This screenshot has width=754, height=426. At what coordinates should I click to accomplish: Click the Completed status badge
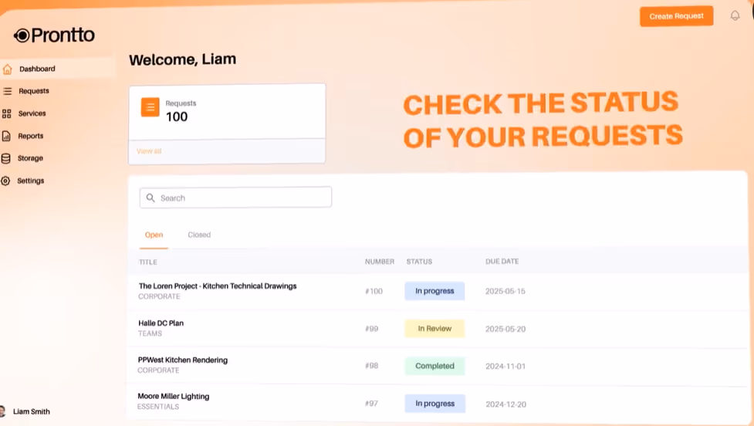tap(434, 366)
